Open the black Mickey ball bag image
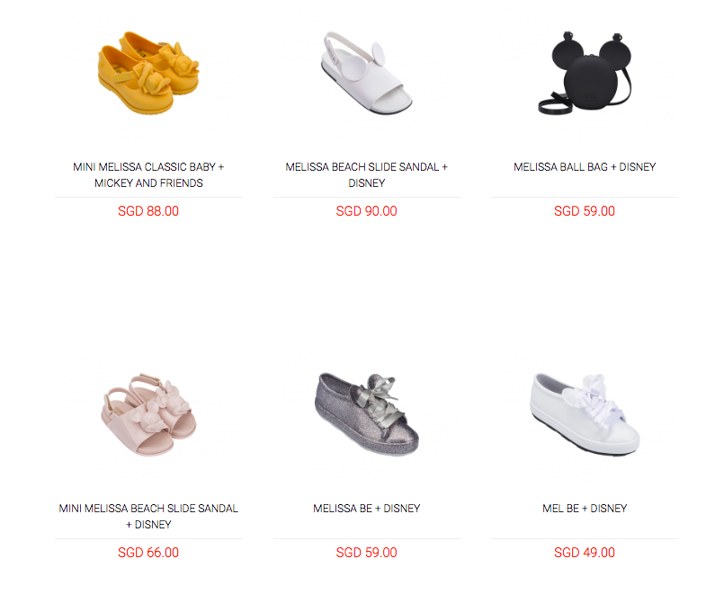706x594 pixels. pyautogui.click(x=585, y=73)
